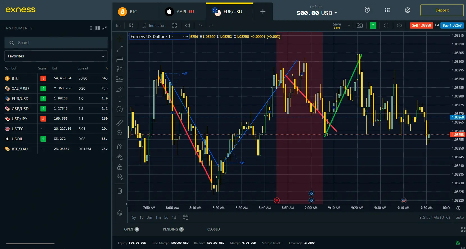Toggle hide all drawings eye tool
This screenshot has height=249, width=466.
pyautogui.click(x=120, y=177)
